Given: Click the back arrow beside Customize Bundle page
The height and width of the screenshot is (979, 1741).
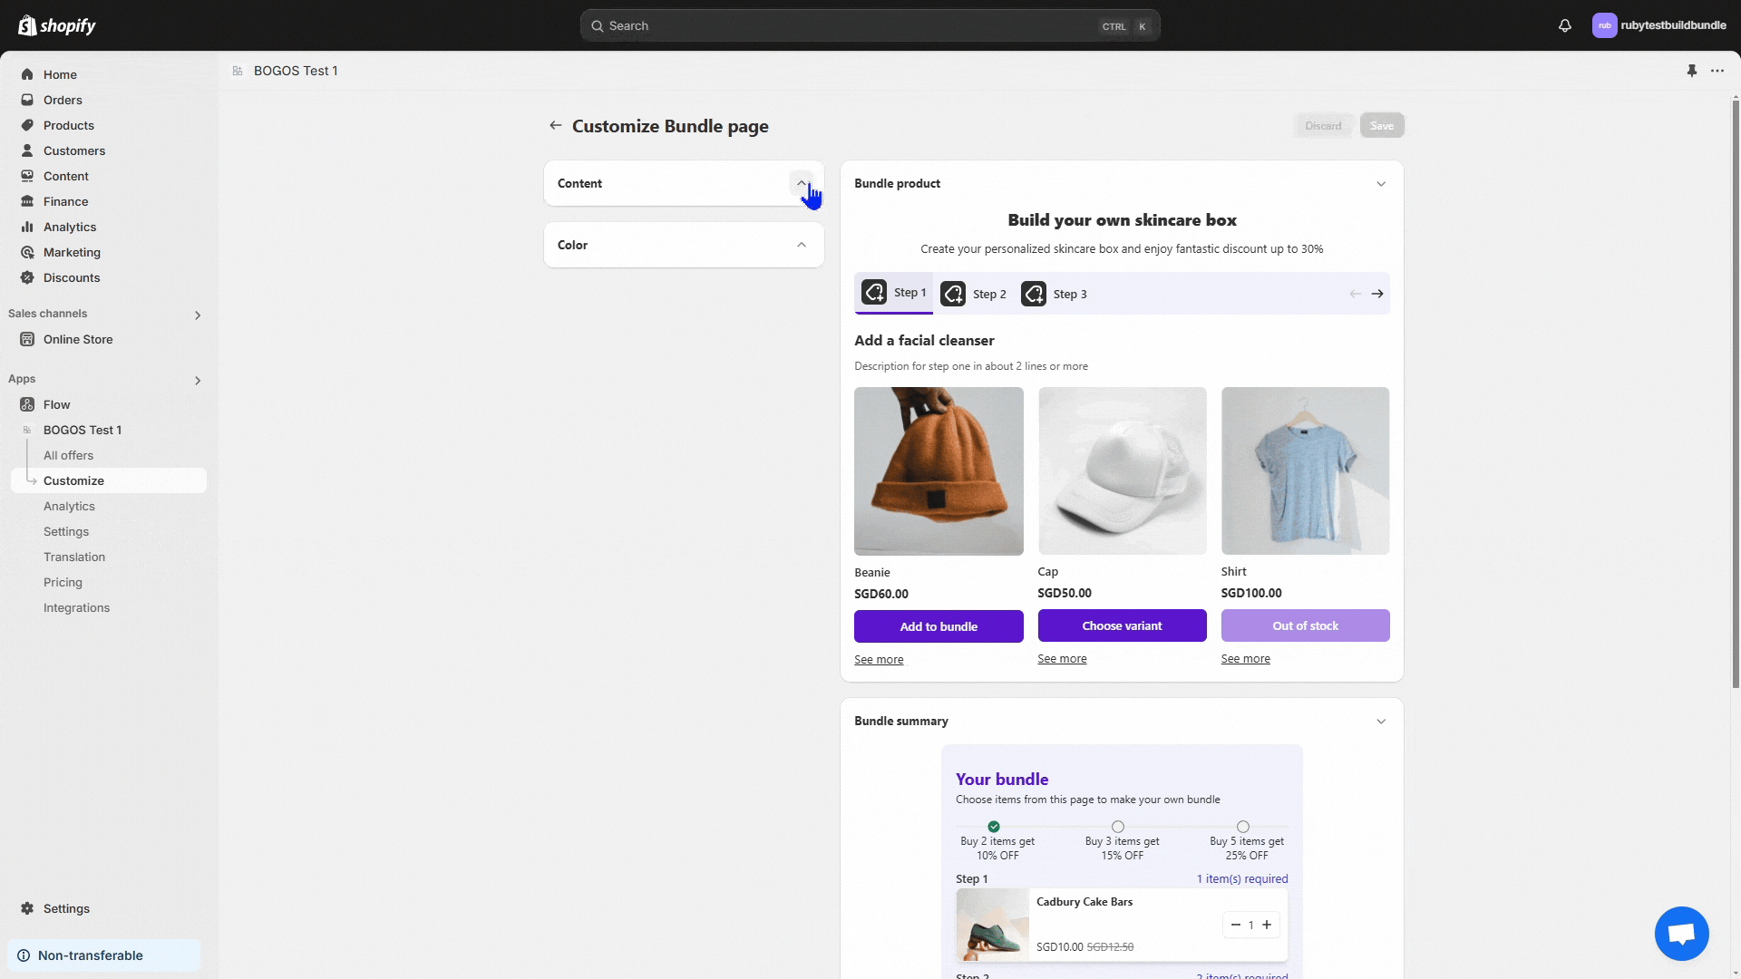Looking at the screenshot, I should point(555,126).
